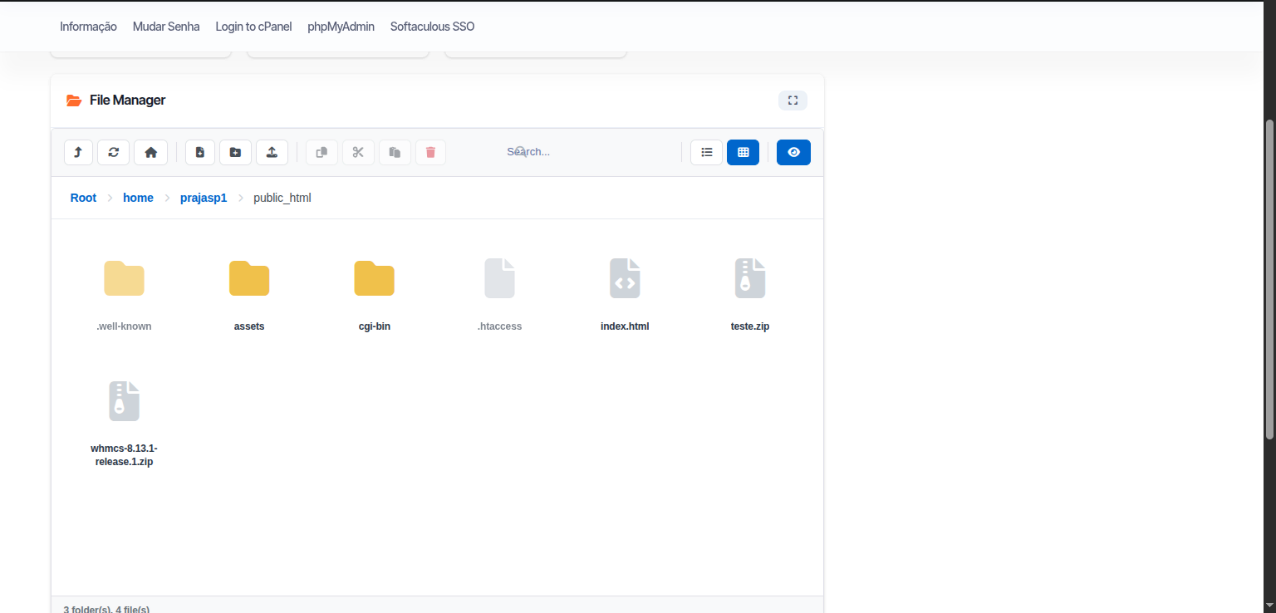Screen dimensions: 1276x613
Task: Click the trash delete icon
Action: pyautogui.click(x=430, y=152)
